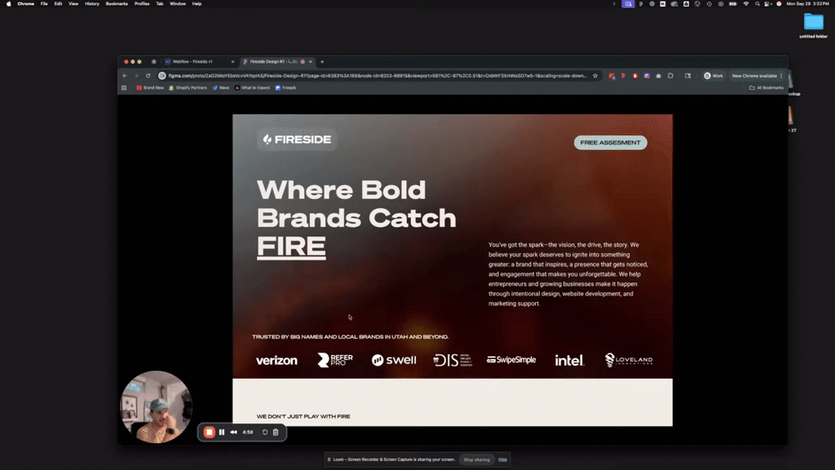Click the FREE ASSESMENT button
The image size is (835, 470).
[610, 143]
